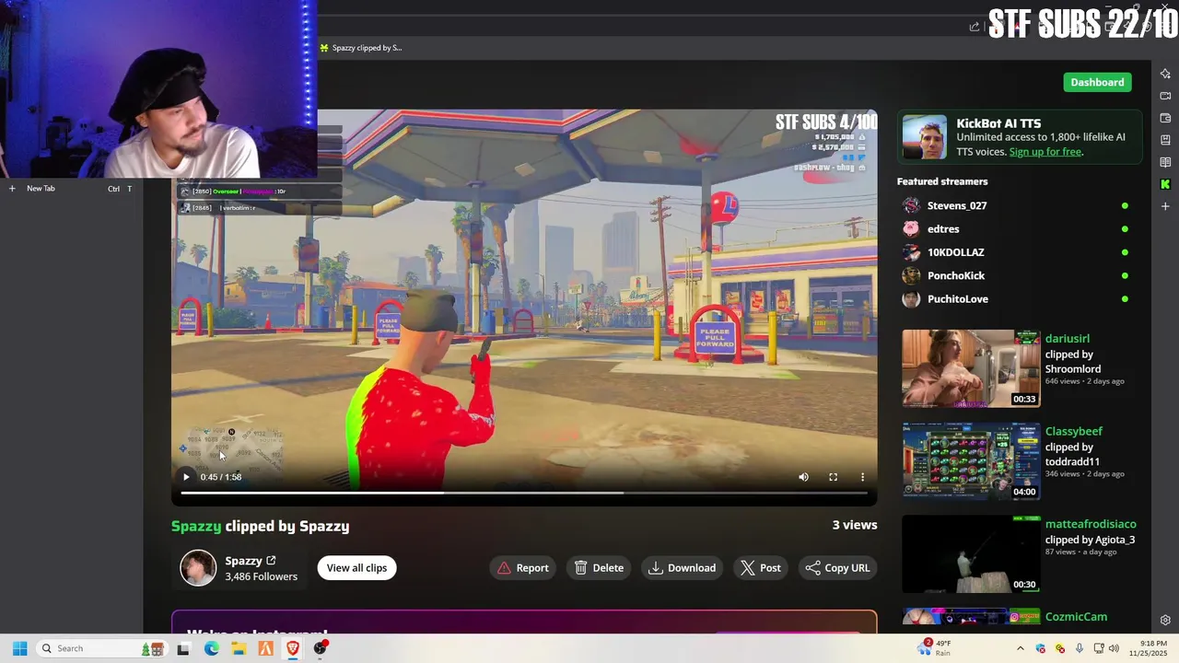Click the green Spazzy name in clip title
The image size is (1179, 663).
[x=196, y=526]
